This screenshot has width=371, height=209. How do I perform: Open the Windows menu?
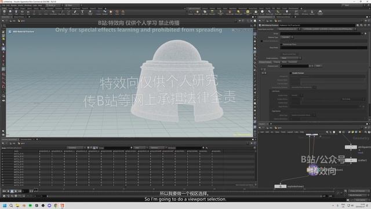[x=28, y=5]
